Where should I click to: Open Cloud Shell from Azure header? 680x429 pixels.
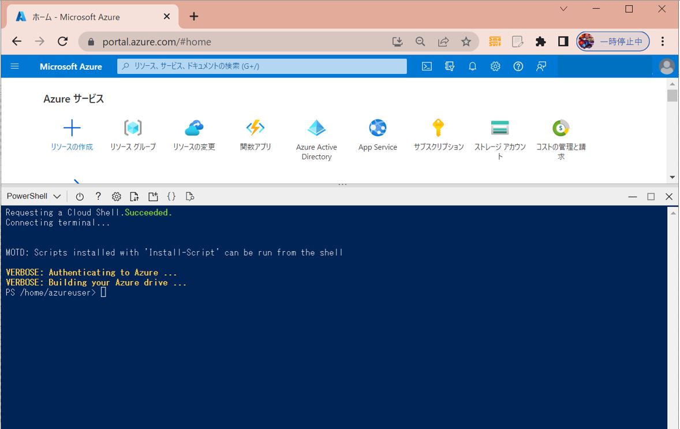pyautogui.click(x=427, y=66)
